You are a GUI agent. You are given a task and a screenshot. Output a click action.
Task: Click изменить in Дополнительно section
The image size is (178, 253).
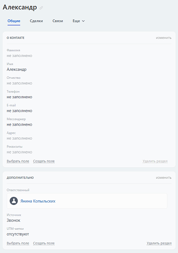click(x=164, y=178)
